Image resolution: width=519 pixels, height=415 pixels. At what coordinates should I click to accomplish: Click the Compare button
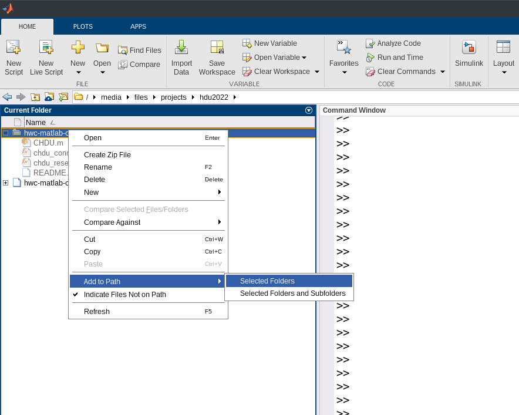[139, 65]
